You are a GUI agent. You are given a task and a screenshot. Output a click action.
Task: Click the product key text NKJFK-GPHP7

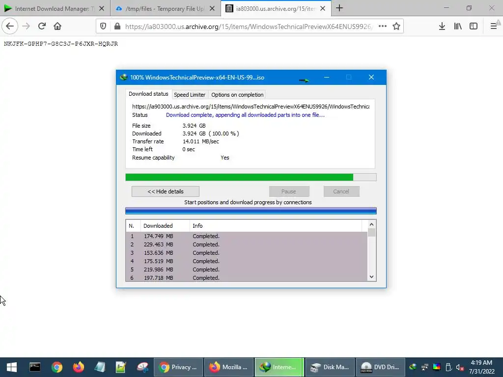click(x=61, y=44)
